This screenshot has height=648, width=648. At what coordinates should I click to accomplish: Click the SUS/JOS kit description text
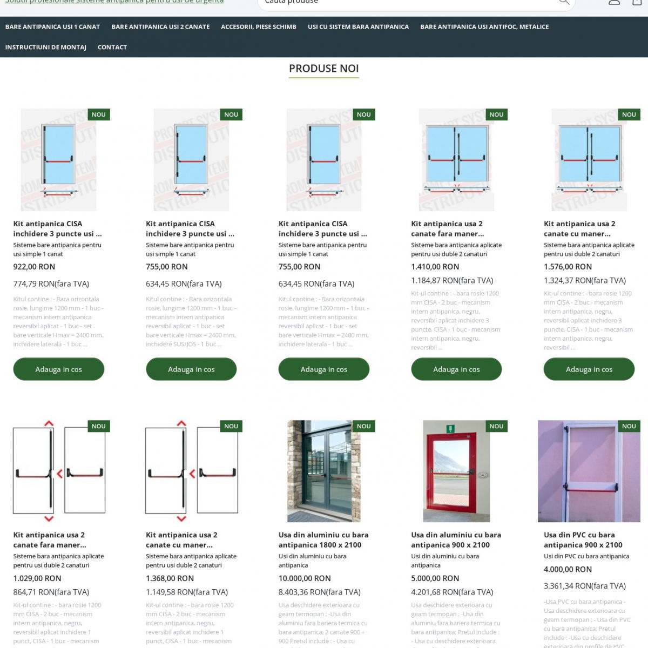[191, 321]
